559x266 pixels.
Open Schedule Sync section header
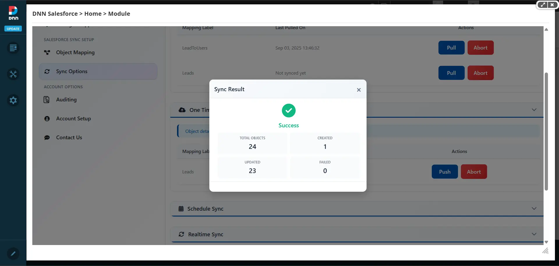coord(357,209)
